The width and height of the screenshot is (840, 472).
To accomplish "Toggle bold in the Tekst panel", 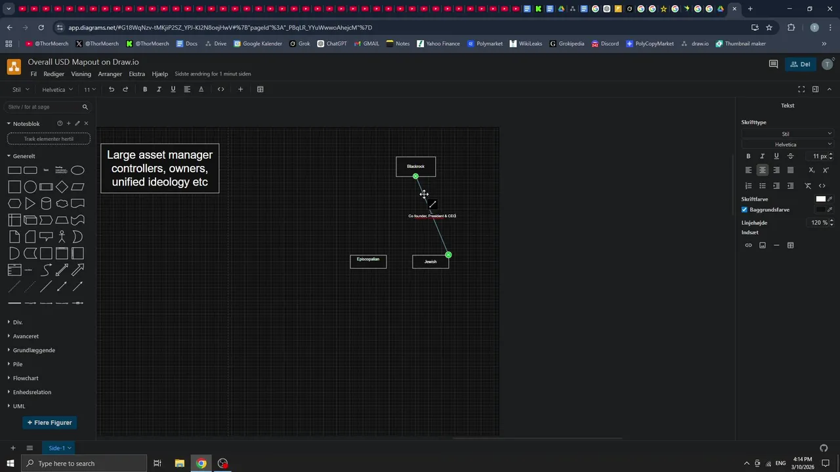I will pos(748,156).
